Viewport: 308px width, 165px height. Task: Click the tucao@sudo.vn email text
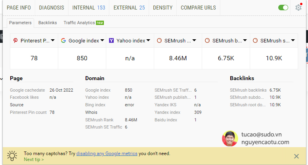coord(262,134)
